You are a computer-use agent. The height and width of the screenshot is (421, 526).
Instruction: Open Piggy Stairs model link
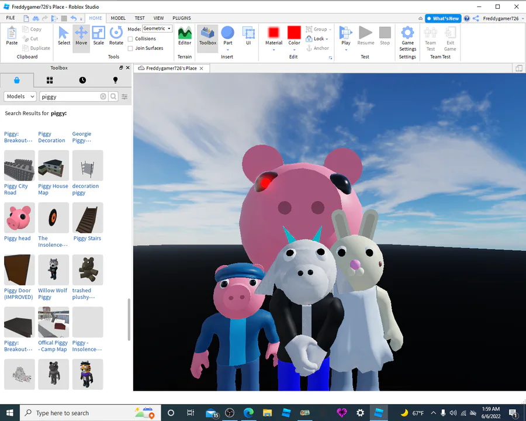click(x=87, y=239)
